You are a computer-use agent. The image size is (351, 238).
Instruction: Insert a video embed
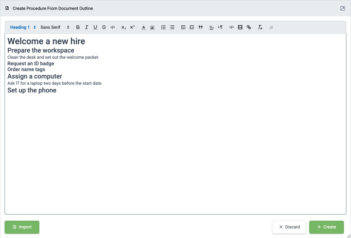point(240,27)
